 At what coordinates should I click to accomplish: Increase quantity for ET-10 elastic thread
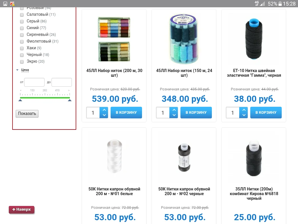[244, 110]
